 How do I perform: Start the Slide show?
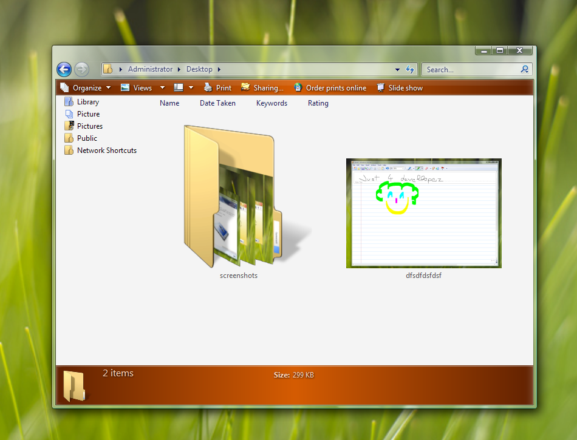400,88
